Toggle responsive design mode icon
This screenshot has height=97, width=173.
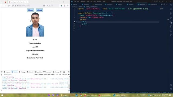64,72
